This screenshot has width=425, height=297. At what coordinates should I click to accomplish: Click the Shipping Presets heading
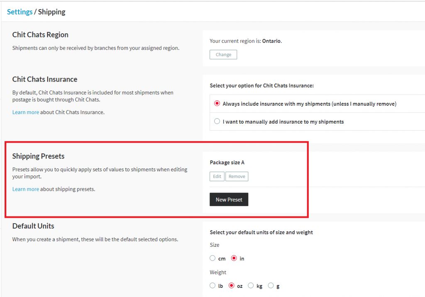(38, 156)
